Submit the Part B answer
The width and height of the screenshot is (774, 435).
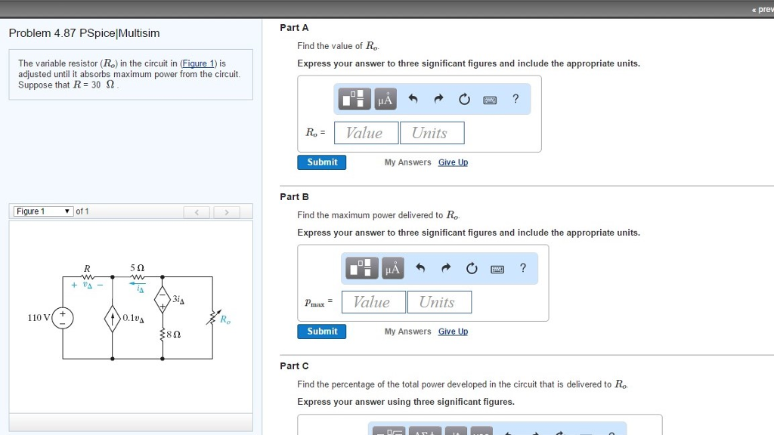click(x=321, y=331)
